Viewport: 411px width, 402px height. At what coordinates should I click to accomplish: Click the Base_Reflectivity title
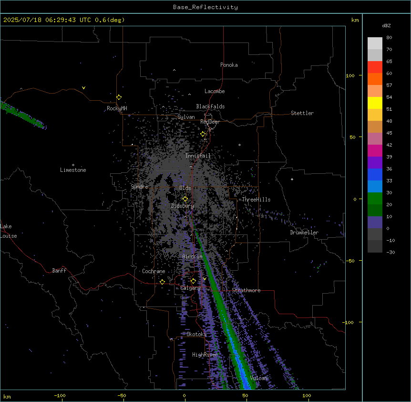[205, 7]
